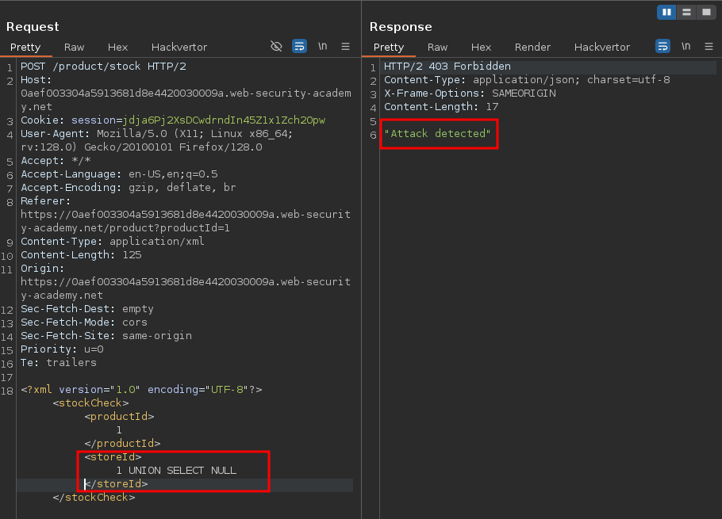The height and width of the screenshot is (519, 722).
Task: Select the Render tab in Response panel
Action: (532, 48)
